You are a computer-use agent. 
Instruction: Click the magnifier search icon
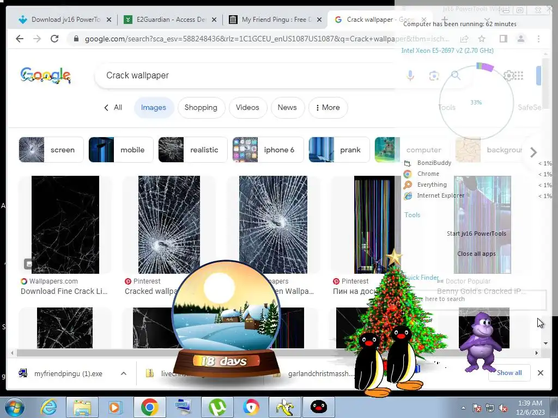(x=456, y=75)
